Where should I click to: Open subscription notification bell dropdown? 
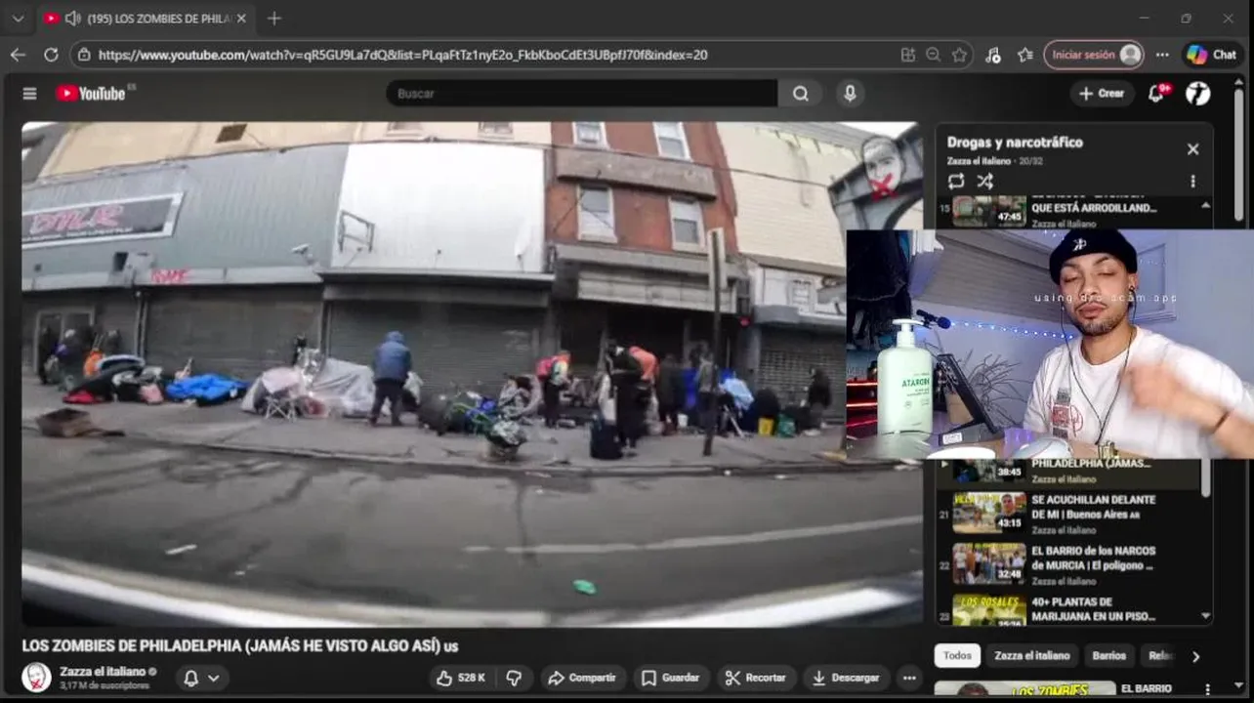coord(202,678)
